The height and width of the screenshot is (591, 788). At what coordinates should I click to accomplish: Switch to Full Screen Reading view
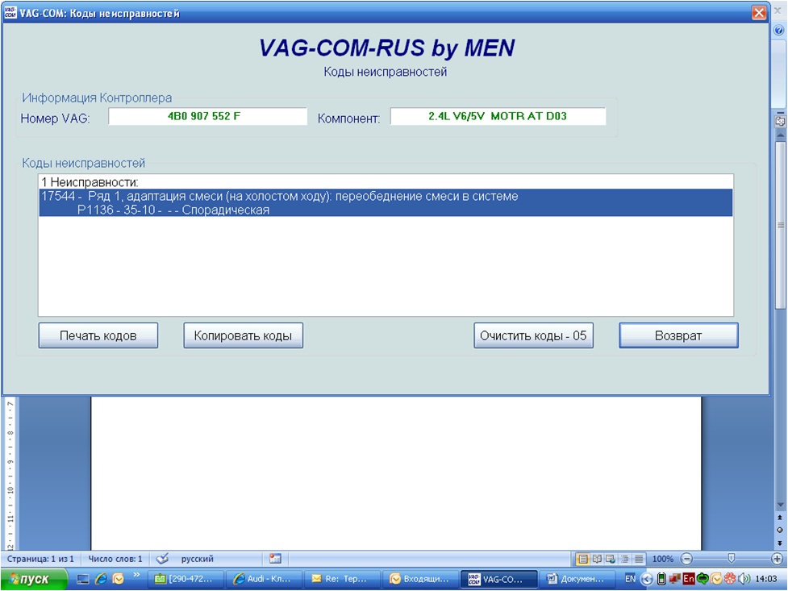597,559
